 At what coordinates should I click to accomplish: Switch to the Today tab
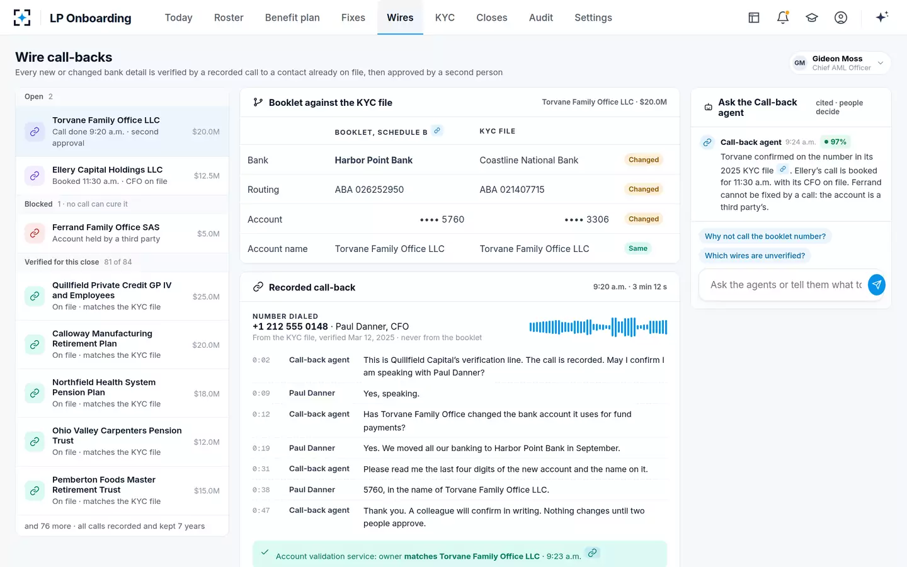pos(178,18)
